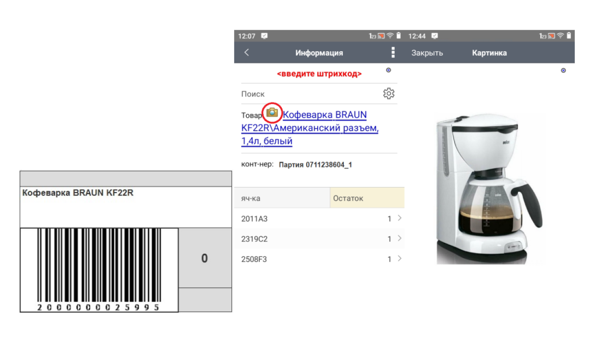
Task: Tap the quantity 1 in row 2319C2
Action: coord(389,239)
